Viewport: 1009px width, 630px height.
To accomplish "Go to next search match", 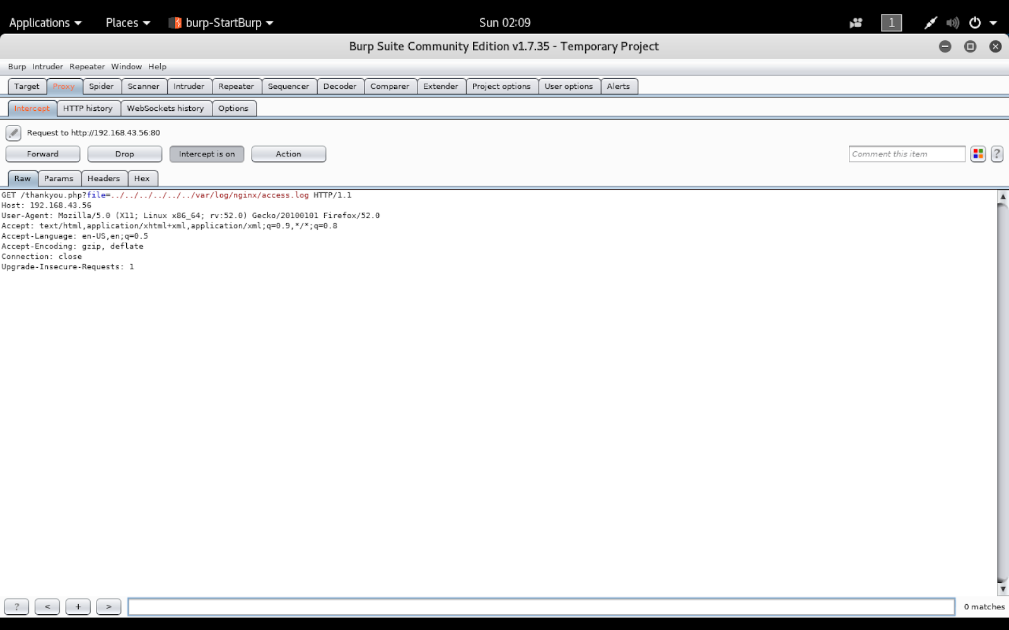I will (x=108, y=607).
